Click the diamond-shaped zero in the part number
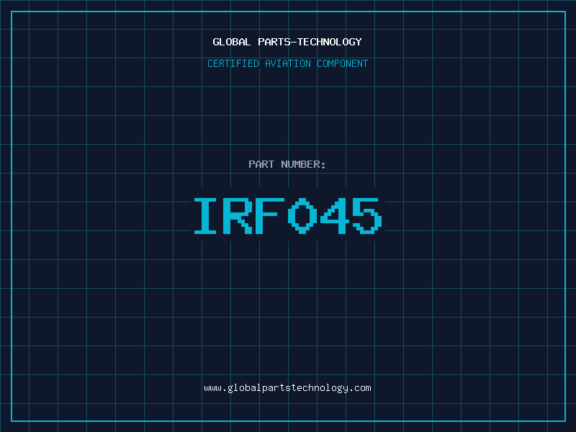576x432 pixels. (x=302, y=216)
